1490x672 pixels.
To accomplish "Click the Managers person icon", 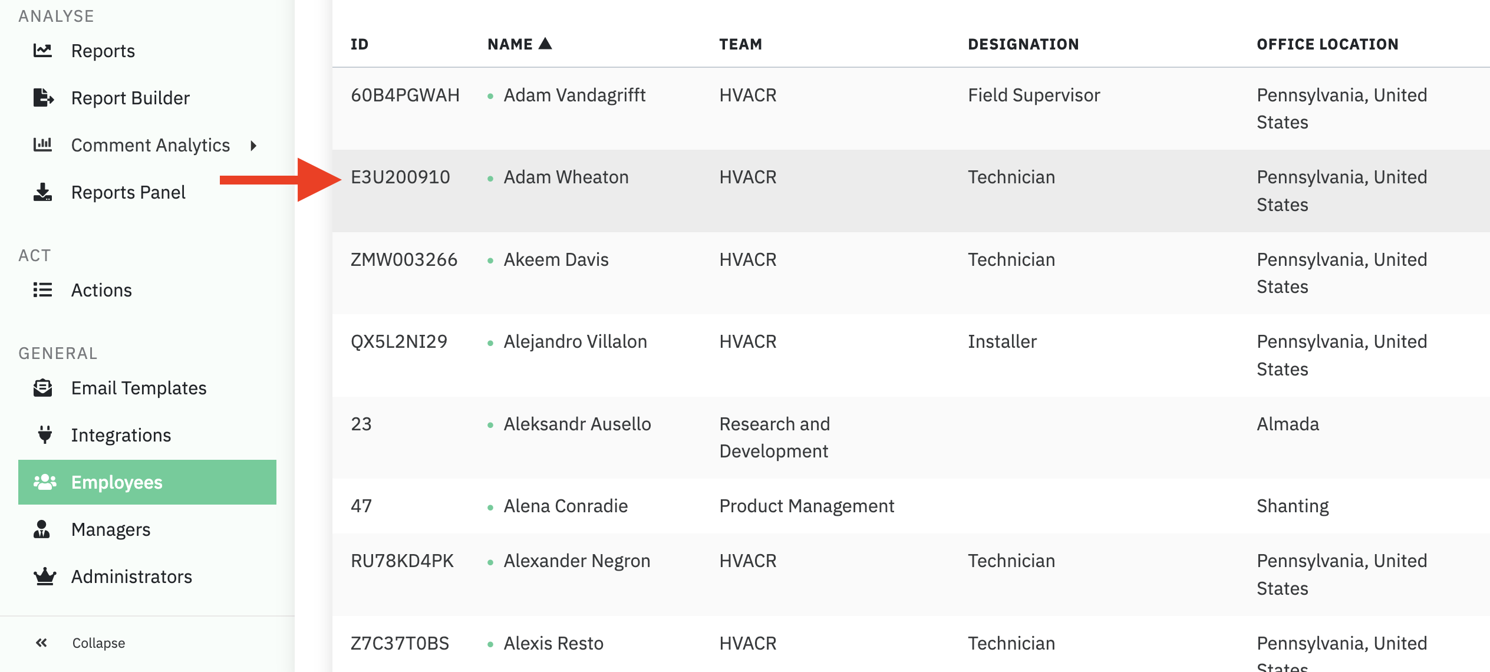I will pyautogui.click(x=42, y=529).
